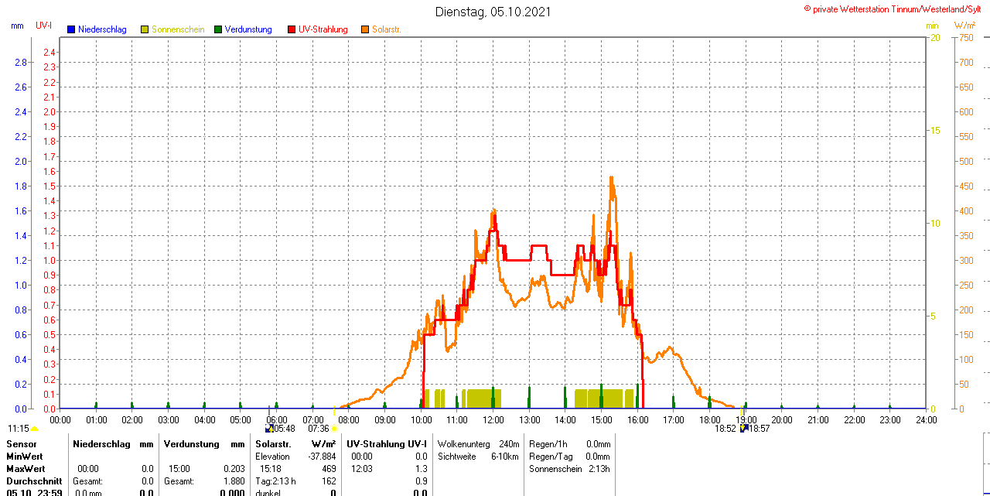This screenshot has width=990, height=496.
Task: Click the blue Niederschlag legend square
Action: click(x=71, y=29)
